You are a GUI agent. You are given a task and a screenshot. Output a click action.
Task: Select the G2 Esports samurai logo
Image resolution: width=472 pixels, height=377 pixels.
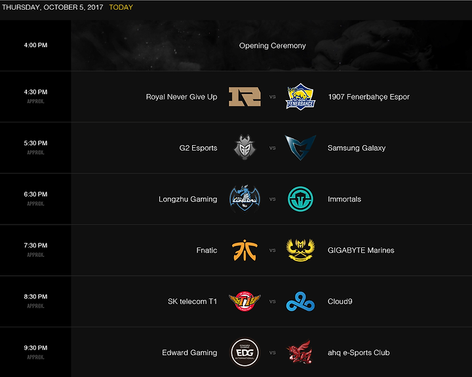click(x=245, y=147)
